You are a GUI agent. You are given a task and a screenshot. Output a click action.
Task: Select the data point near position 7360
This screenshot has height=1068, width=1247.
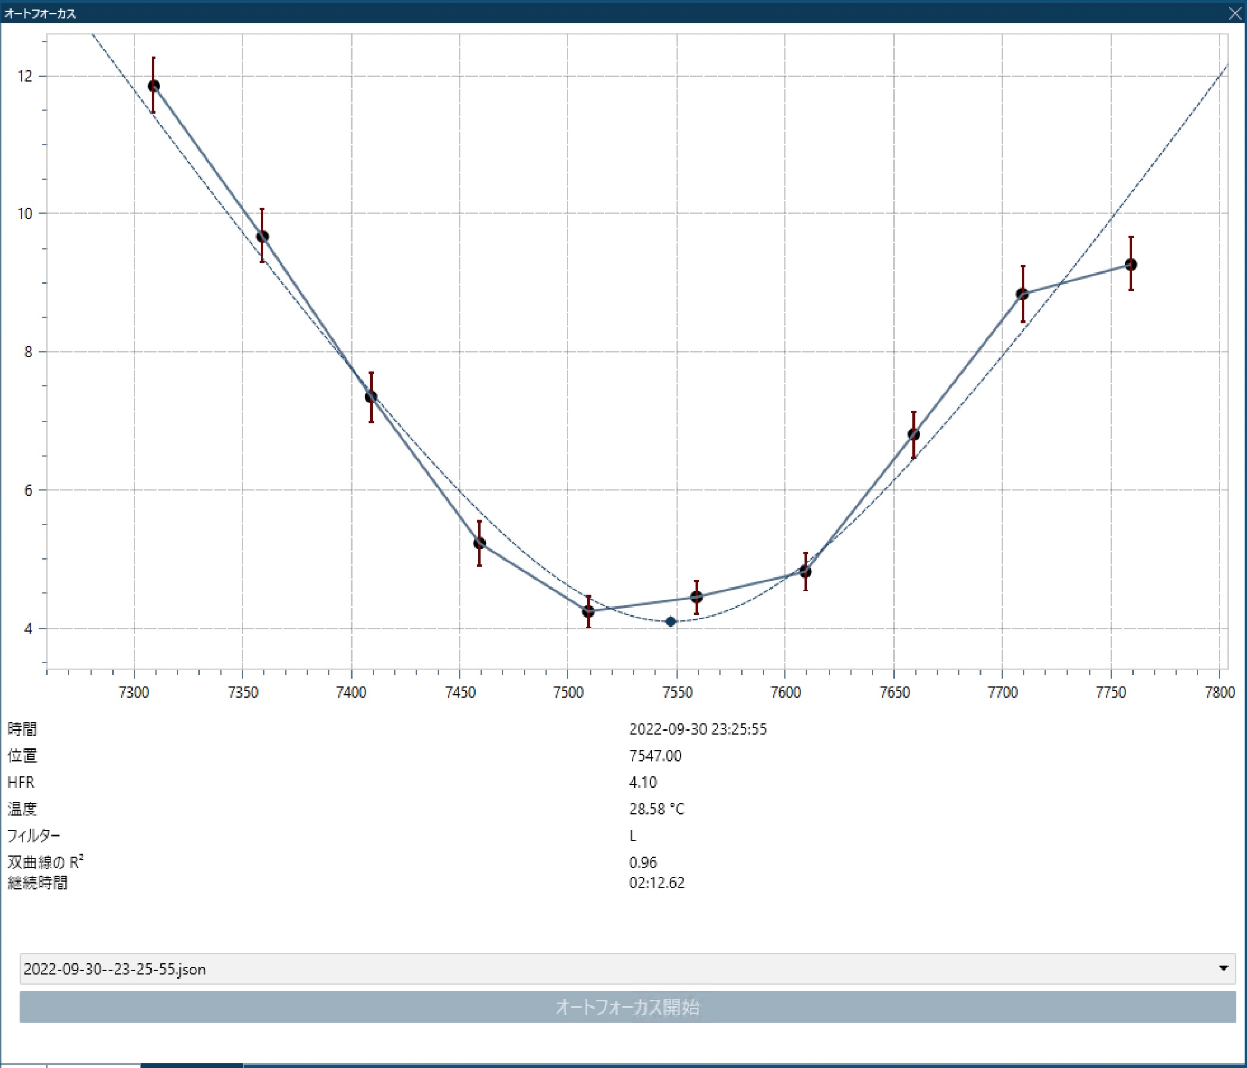coord(263,236)
